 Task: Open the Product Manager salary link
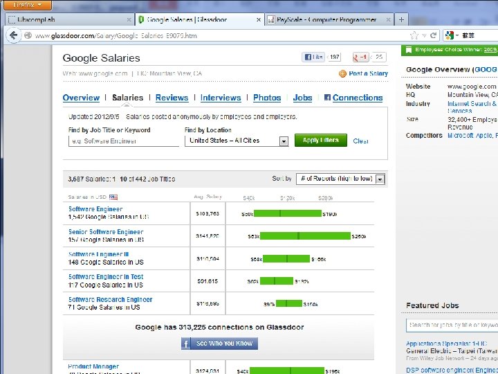coord(93,366)
